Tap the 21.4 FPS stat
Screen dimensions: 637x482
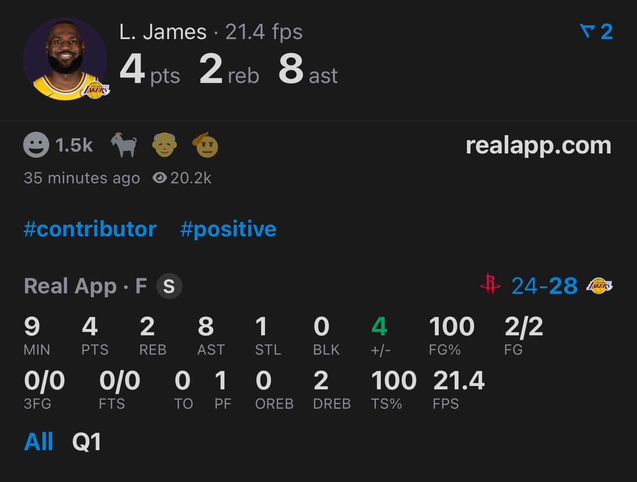pos(458,381)
